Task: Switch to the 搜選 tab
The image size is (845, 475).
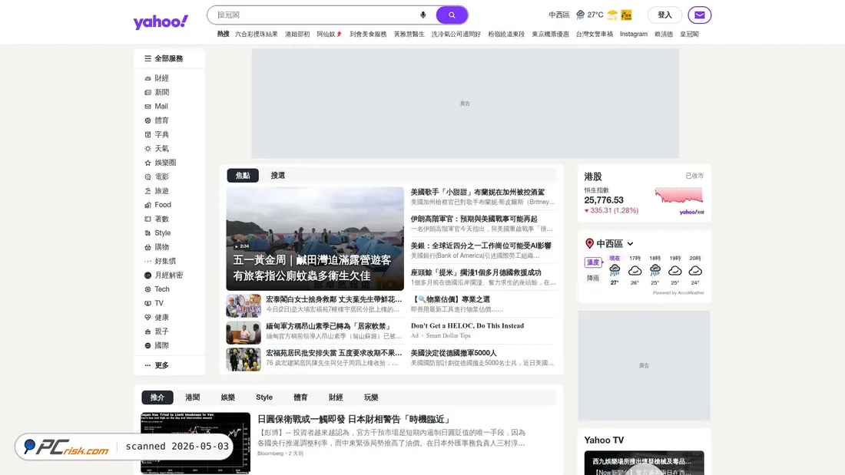Action: 278,176
